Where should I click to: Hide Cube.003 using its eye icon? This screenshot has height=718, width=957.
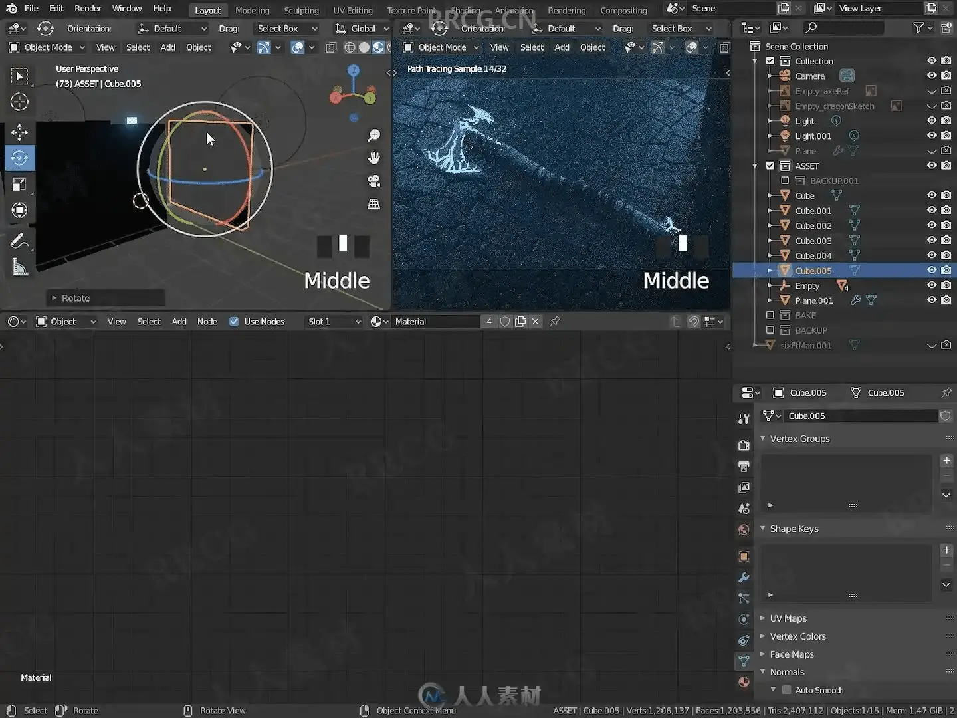(x=932, y=241)
